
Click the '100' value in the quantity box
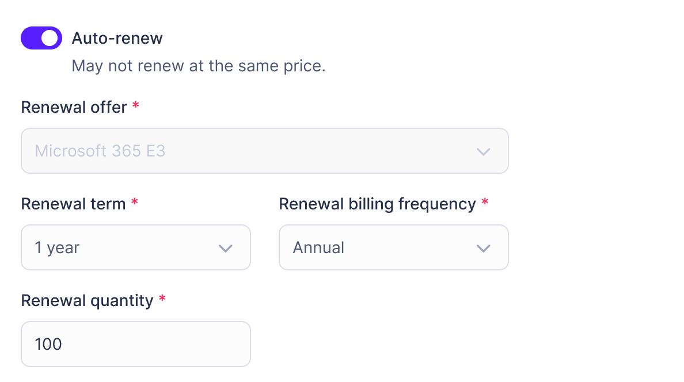(48, 344)
